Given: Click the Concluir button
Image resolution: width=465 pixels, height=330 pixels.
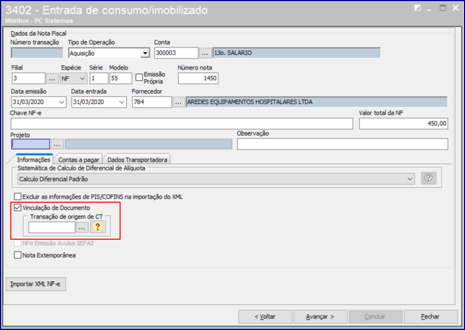Looking at the screenshot, I should [375, 317].
